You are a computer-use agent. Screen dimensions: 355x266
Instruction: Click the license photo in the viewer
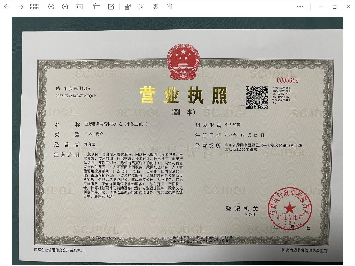(177, 141)
